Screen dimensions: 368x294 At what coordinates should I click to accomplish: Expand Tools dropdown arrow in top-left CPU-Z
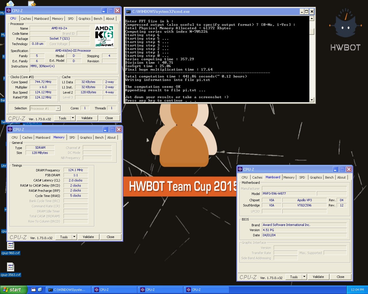(73, 118)
